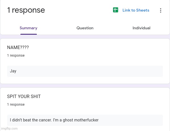This screenshot has height=131, width=170.
Task: Select the 'Jay' response entry
Action: coord(13,71)
